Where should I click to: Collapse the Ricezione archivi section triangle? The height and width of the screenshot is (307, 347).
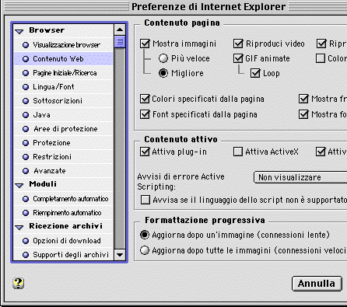(19, 227)
